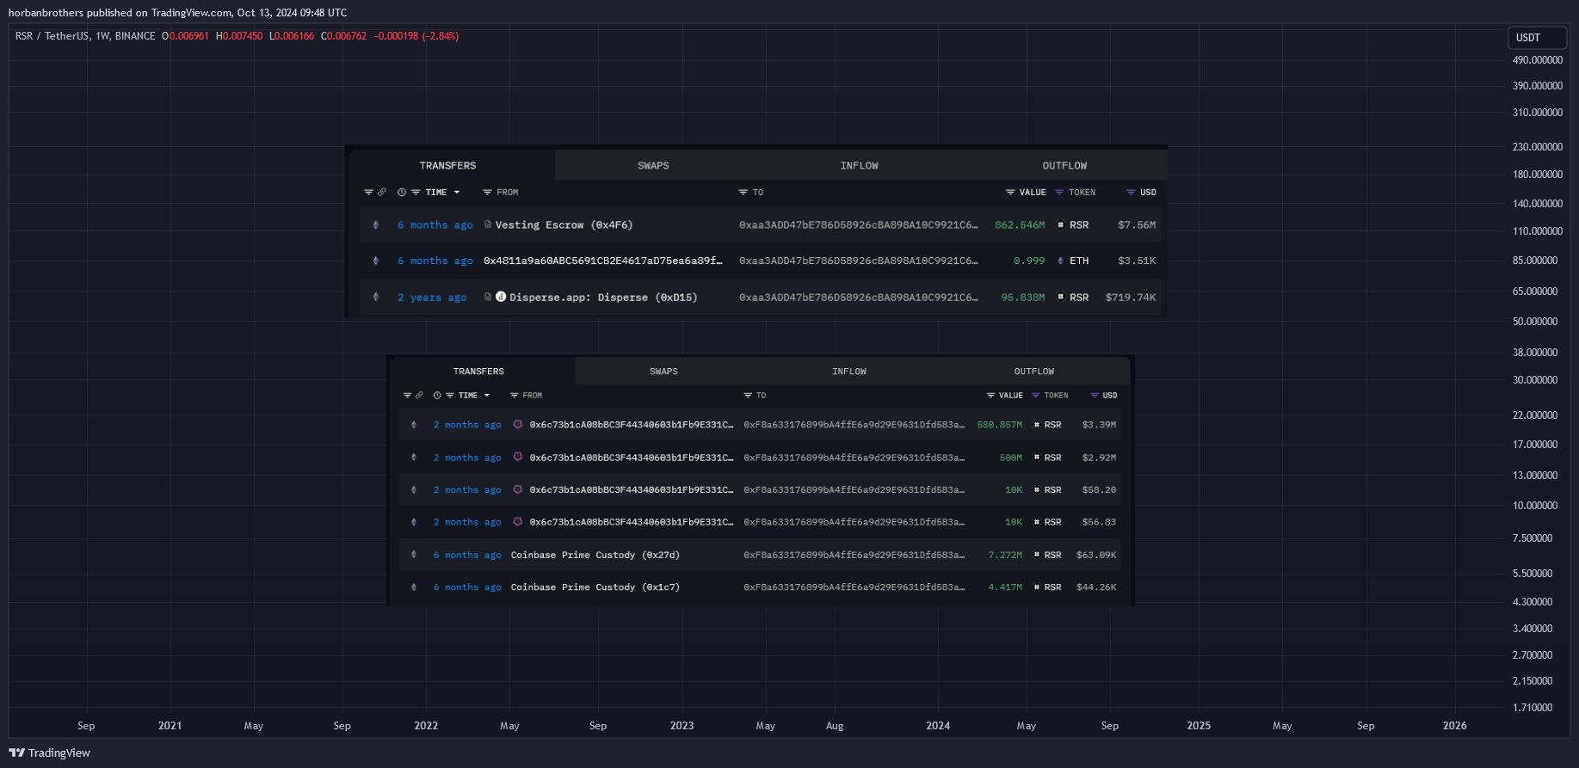Click the round Disperse.app logo icon
This screenshot has width=1579, height=768.
(x=501, y=297)
